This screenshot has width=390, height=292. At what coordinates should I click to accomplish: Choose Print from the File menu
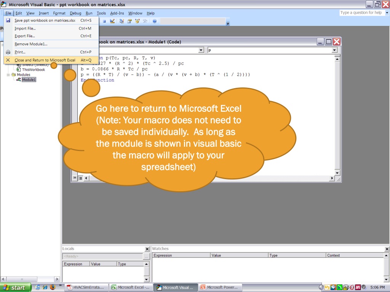tap(51, 52)
